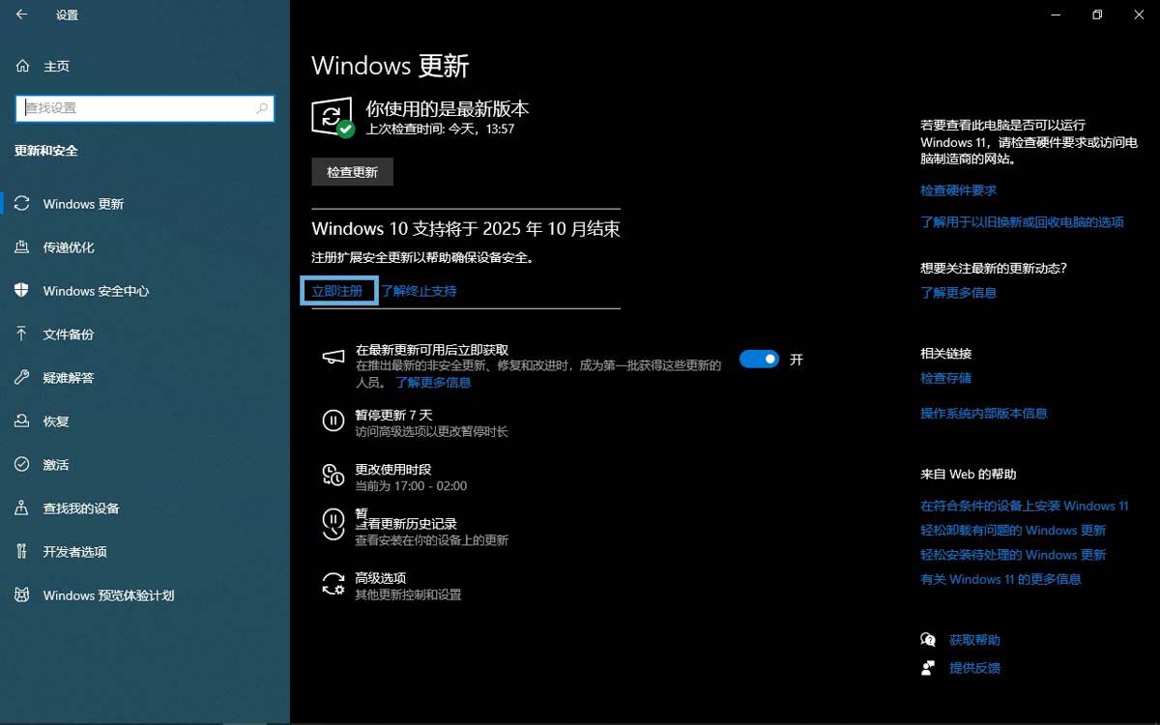Open the 在符合条件的设备上安装 Windows 11 link
This screenshot has width=1160, height=725.
coord(1025,506)
